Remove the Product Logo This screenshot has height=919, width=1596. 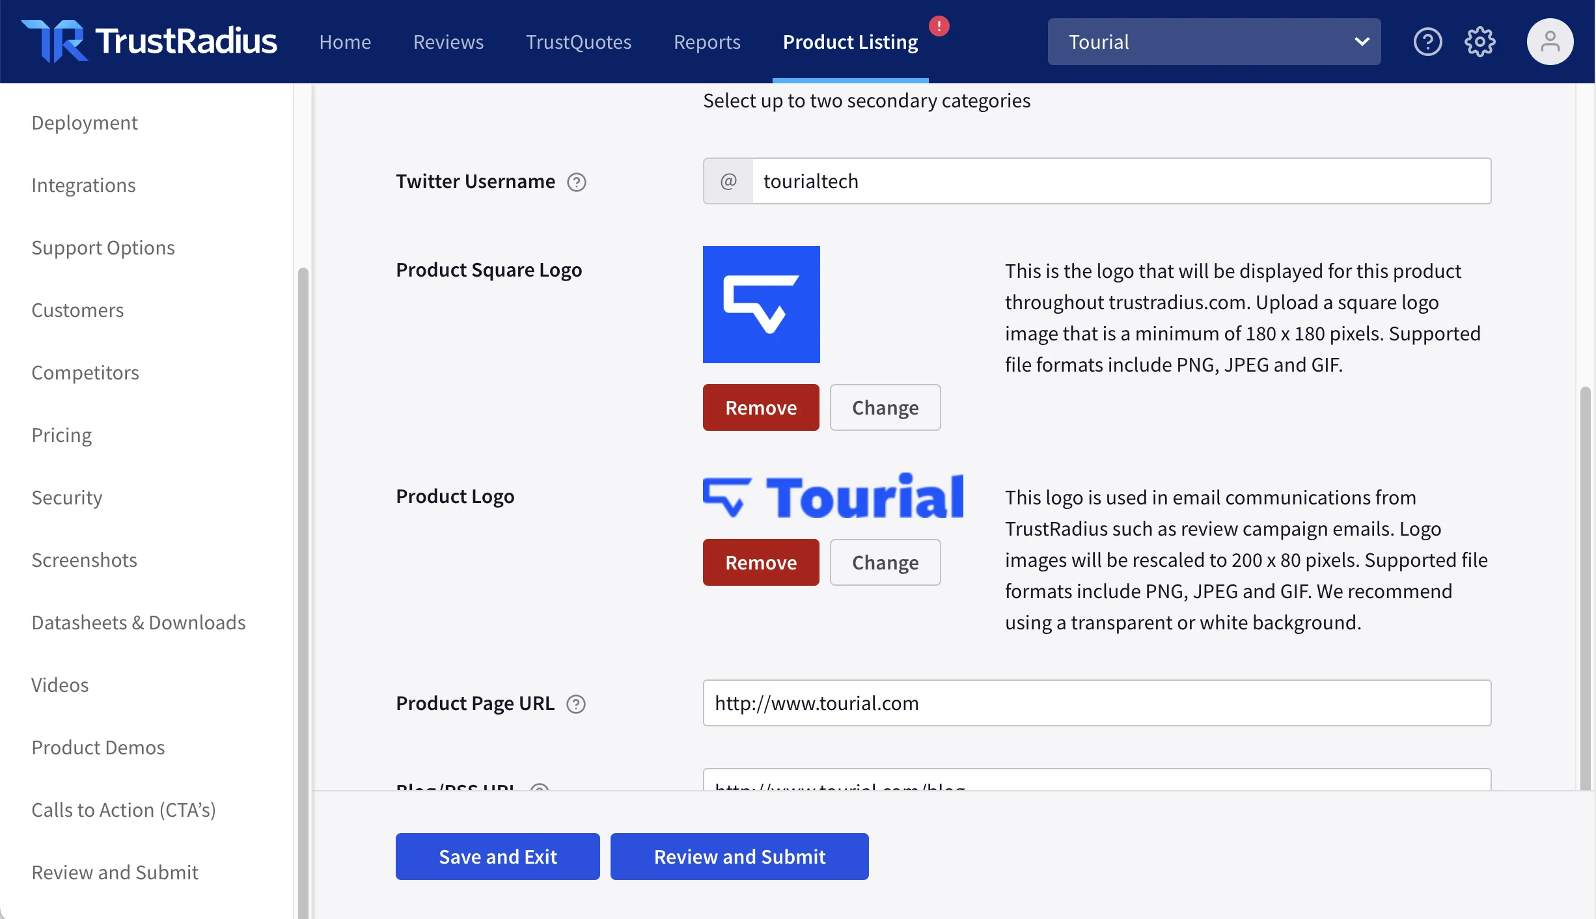click(761, 562)
